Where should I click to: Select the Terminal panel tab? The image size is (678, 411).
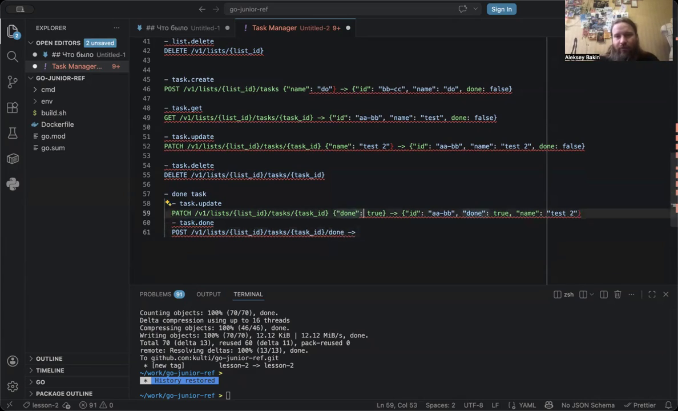coord(248,294)
